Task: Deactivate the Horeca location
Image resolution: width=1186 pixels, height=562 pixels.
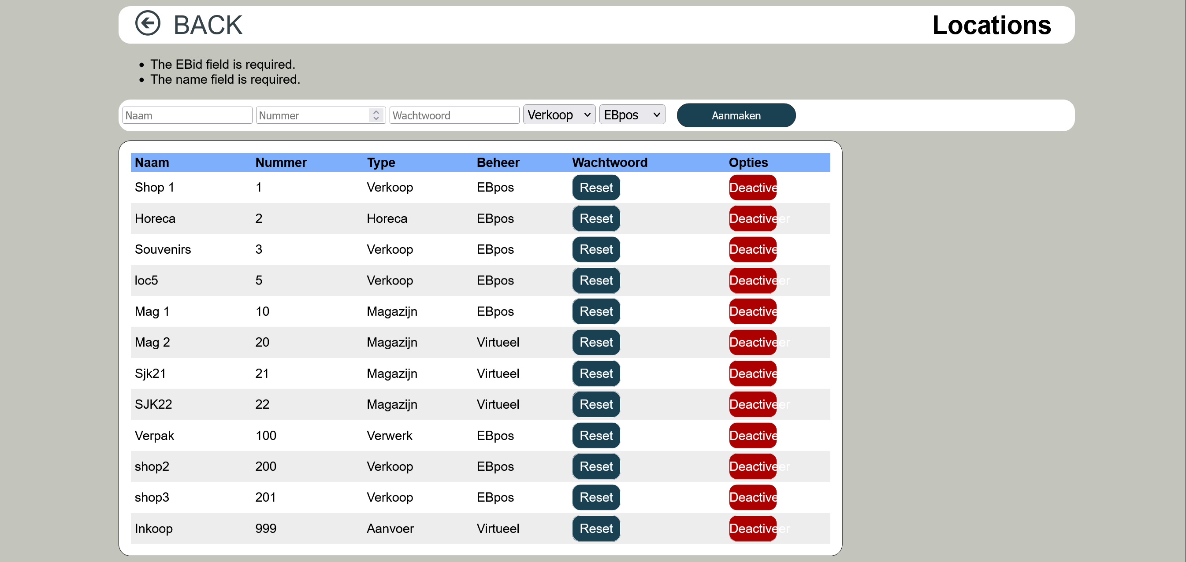Action: 752,218
